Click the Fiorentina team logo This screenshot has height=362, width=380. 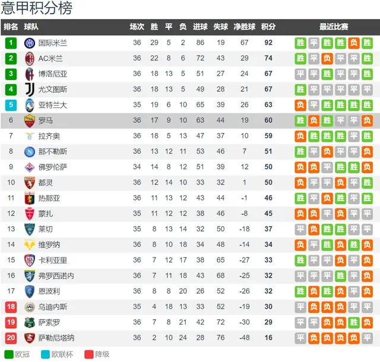[30, 167]
